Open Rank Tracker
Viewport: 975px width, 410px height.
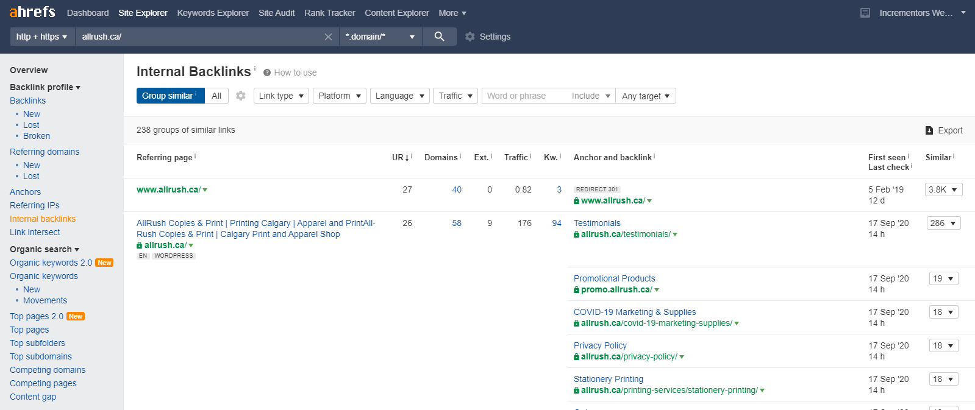(x=330, y=13)
